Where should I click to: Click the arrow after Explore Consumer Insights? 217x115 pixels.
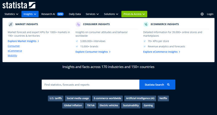(110, 52)
